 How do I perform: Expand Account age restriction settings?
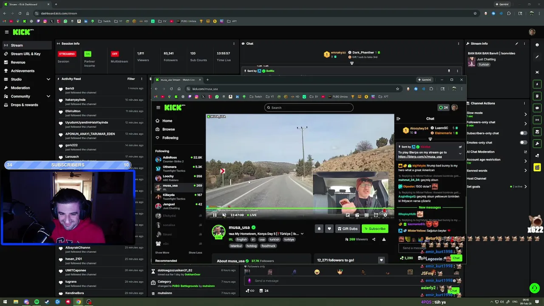525,161
